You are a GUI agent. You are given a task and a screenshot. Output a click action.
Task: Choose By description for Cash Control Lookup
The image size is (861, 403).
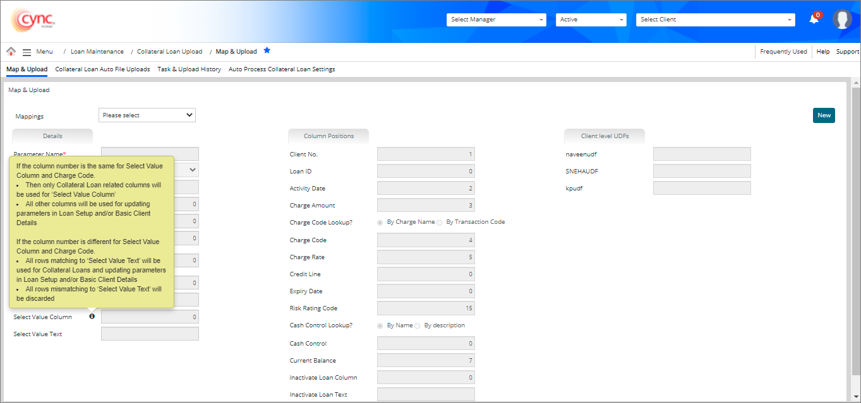417,326
